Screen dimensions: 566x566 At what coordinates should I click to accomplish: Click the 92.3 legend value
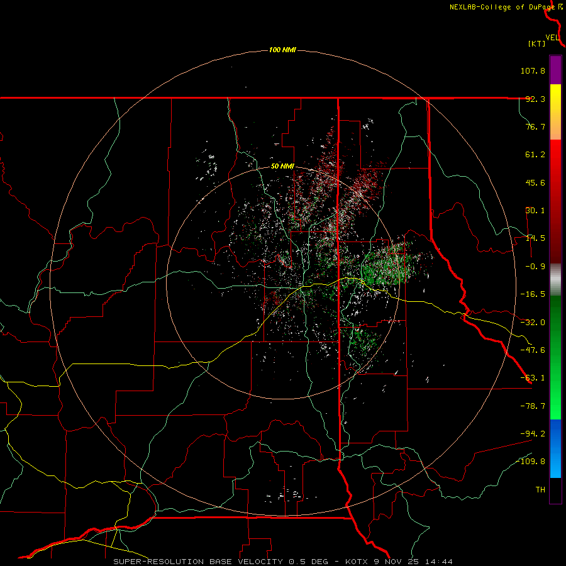(535, 99)
